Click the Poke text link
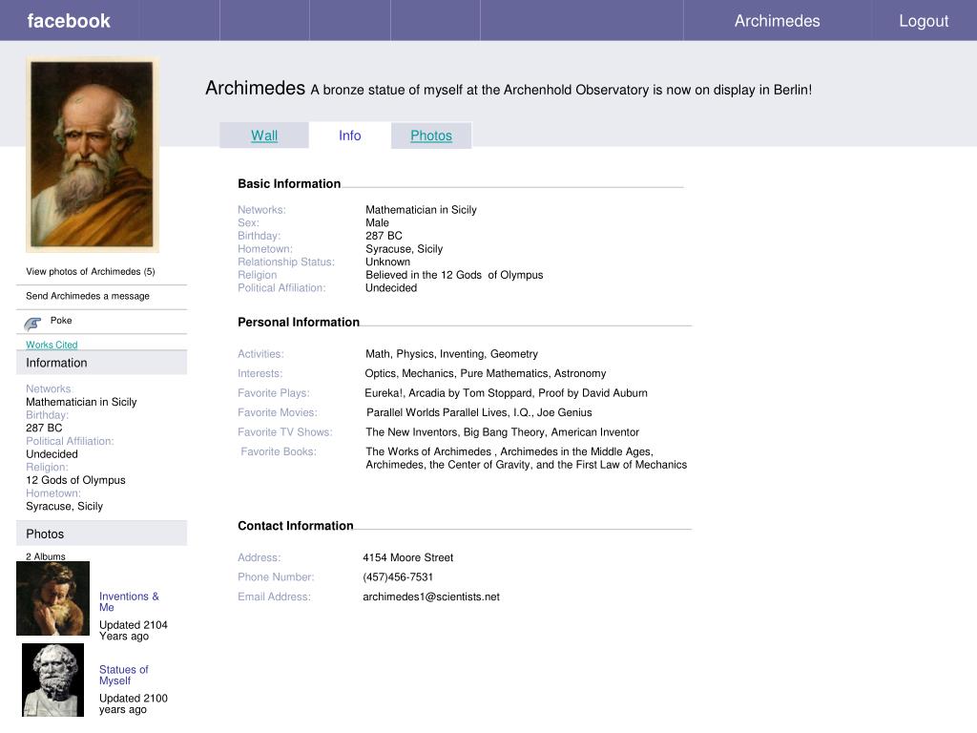Screen dimensions: 977x733 [61, 320]
